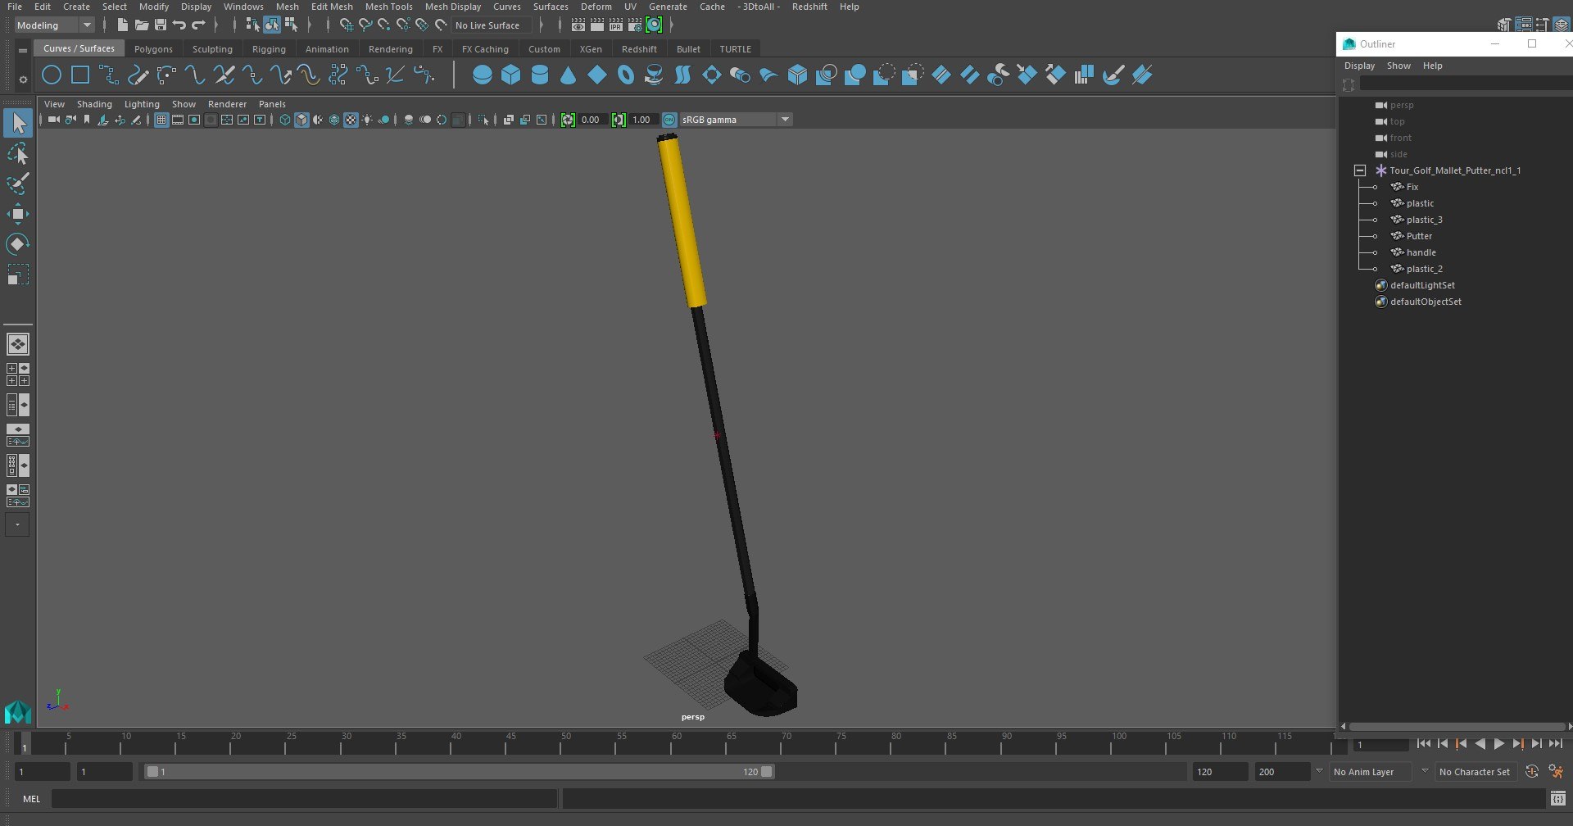1573x826 pixels.
Task: Open the Redshift menu
Action: (809, 7)
